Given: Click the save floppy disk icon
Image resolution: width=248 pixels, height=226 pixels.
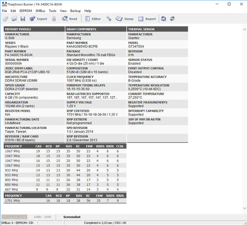Looking at the screenshot, I should (23, 19).
